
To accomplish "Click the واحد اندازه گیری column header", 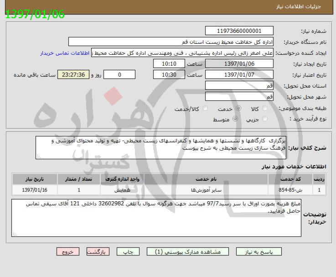I will point(122,179).
